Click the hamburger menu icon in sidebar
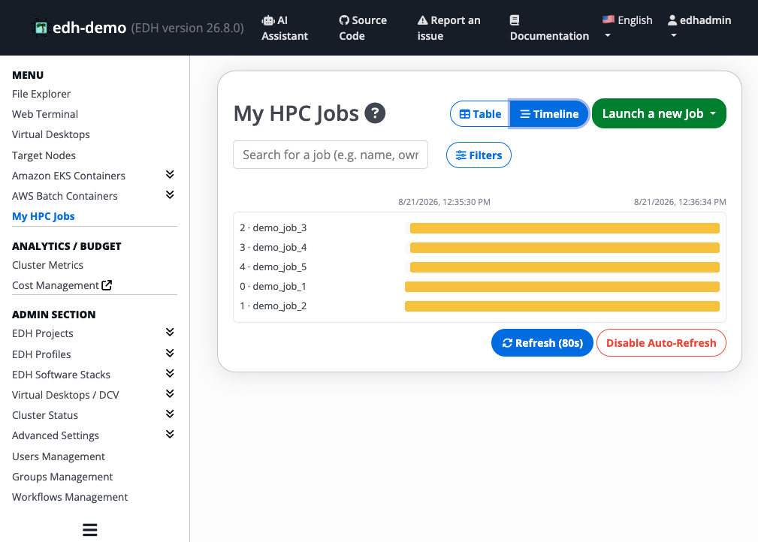 90,529
